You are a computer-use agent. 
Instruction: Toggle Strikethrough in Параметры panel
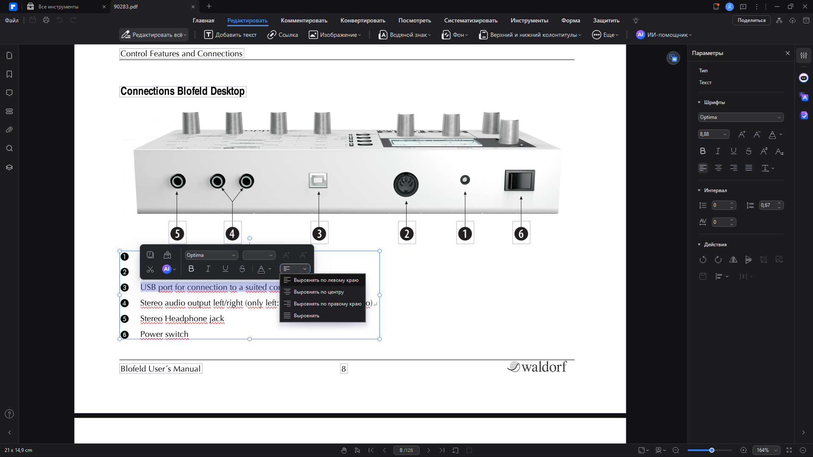[x=749, y=151]
